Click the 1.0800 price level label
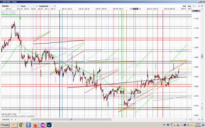205x128 pixels. (196, 86)
